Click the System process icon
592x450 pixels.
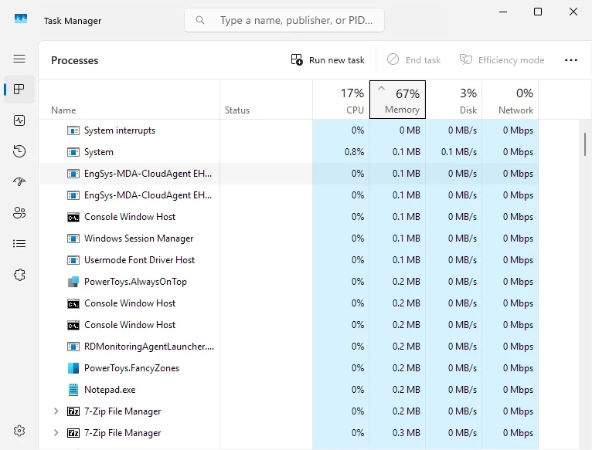pyautogui.click(x=73, y=152)
